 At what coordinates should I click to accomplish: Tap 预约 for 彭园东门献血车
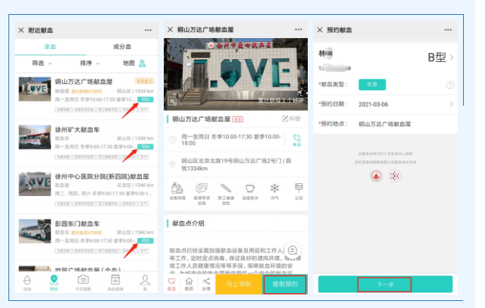pos(145,240)
